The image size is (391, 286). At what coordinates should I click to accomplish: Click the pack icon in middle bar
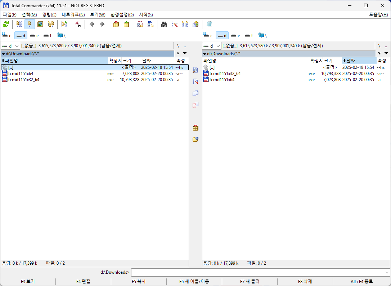[x=195, y=128]
